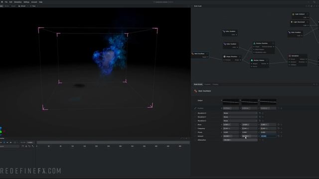Open the Waveform Y dropdown
Viewport: 319px width, 179px height.
[240, 117]
